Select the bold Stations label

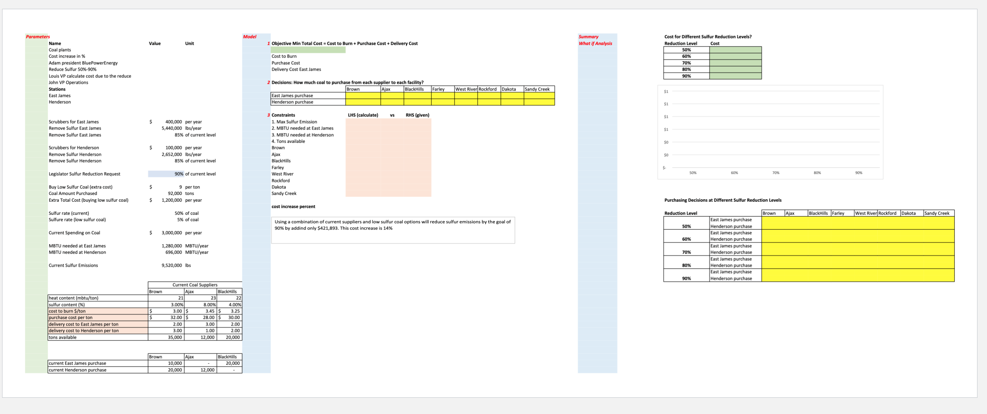point(57,89)
